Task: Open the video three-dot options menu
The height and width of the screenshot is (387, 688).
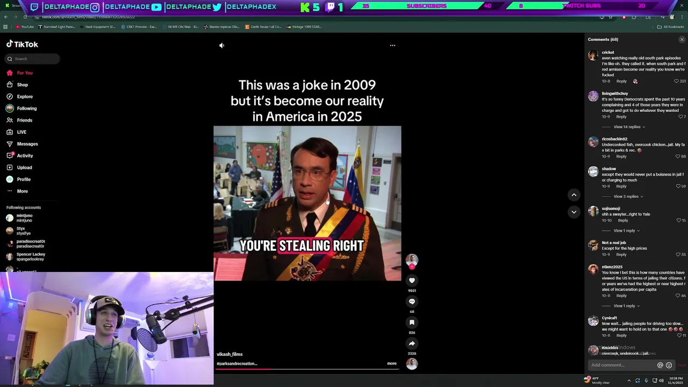Action: coord(392,46)
